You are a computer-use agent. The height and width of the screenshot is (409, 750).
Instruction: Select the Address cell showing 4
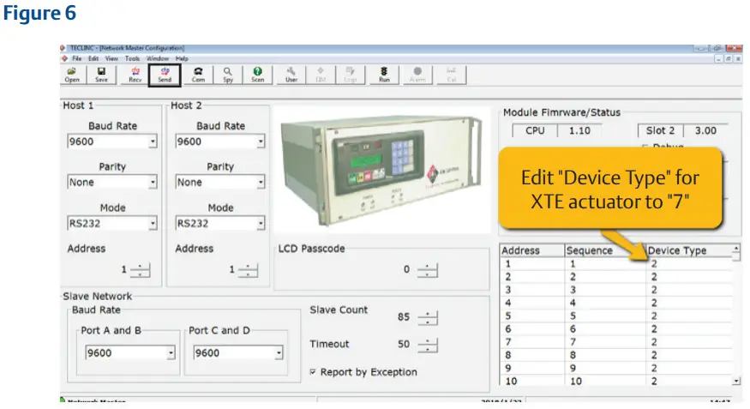(532, 303)
